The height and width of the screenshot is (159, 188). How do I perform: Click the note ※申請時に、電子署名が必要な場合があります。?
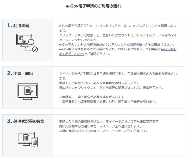tap(92, 97)
